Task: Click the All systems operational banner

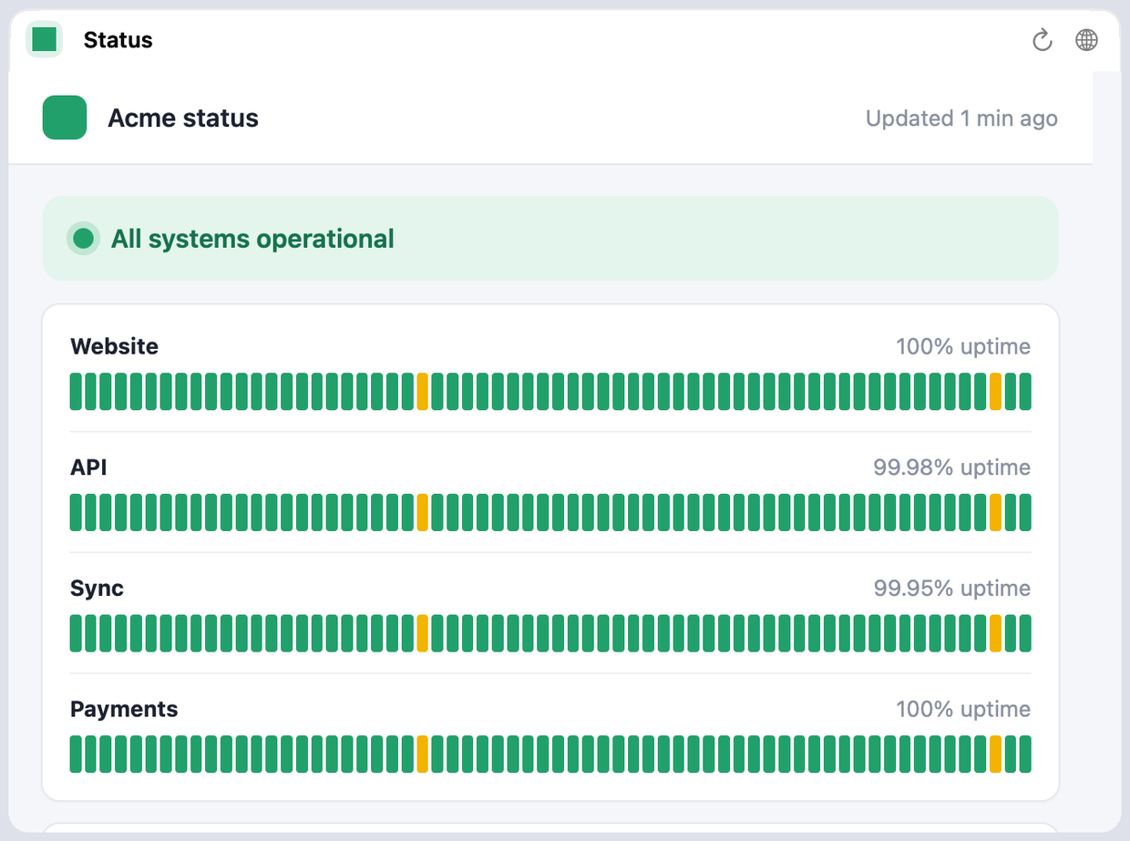Action: [x=550, y=239]
